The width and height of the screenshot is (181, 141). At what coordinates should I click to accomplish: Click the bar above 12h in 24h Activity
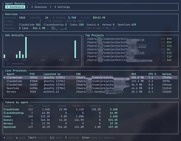[x=5, y=56]
